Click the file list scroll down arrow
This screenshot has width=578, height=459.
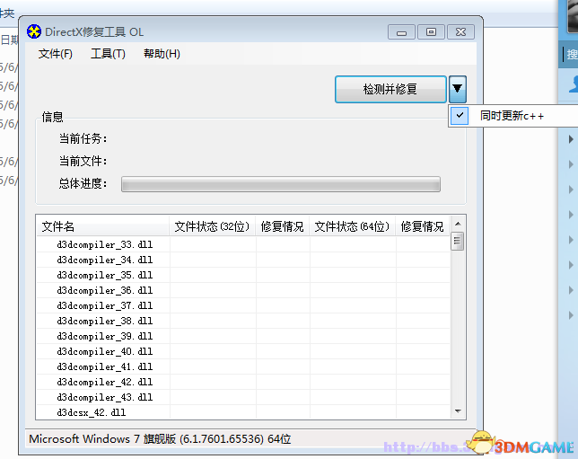(458, 411)
